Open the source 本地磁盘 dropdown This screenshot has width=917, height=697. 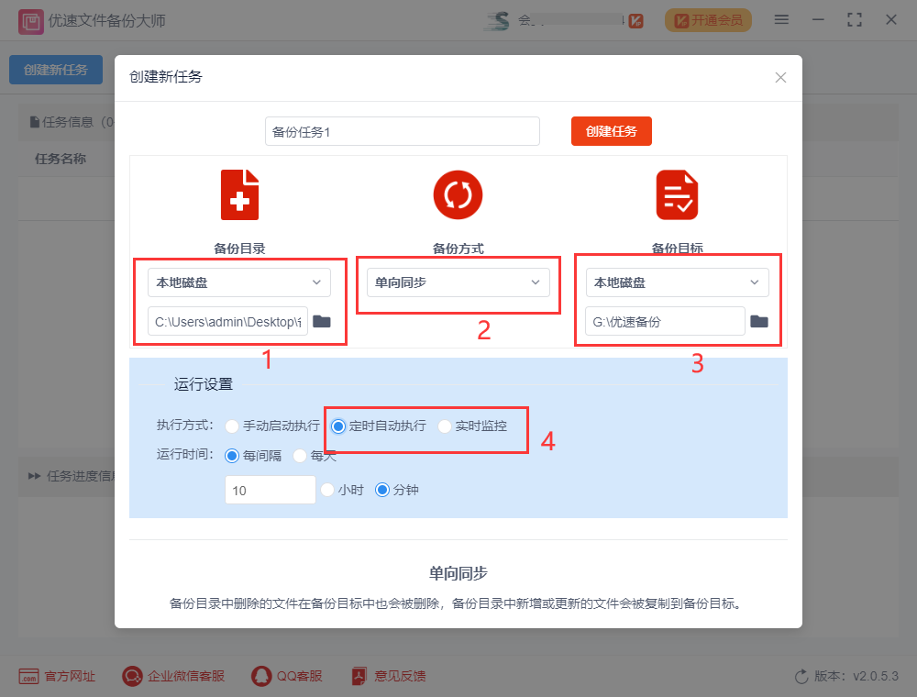(238, 282)
